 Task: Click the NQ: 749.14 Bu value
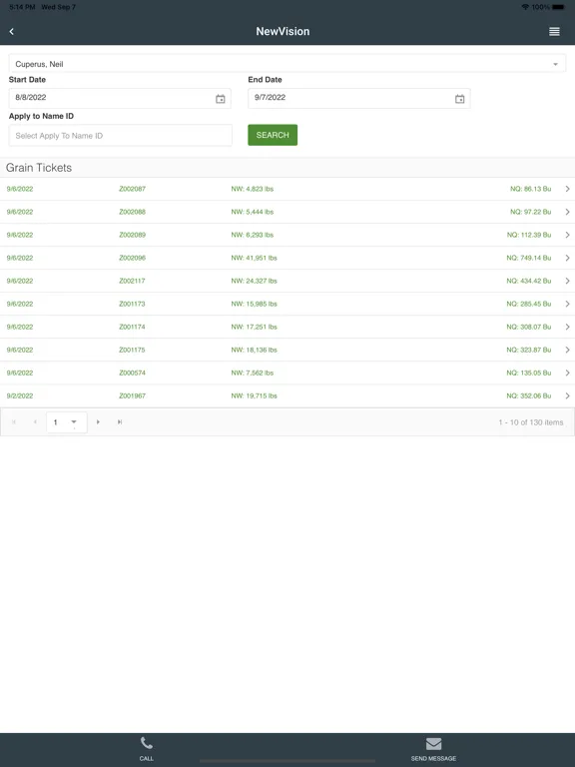[528, 258]
